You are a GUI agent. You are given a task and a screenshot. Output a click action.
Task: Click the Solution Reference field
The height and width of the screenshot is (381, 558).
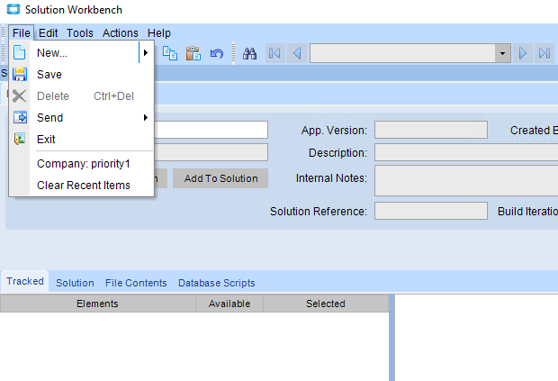pyautogui.click(x=431, y=211)
